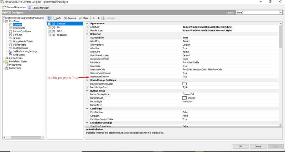Click the ChildTables node icon
The width and height of the screenshot is (285, 152).
tap(11, 55)
